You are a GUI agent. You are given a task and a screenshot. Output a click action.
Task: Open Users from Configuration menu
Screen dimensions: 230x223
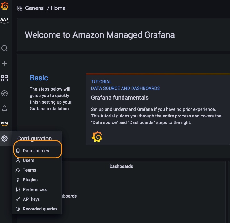coord(37,160)
